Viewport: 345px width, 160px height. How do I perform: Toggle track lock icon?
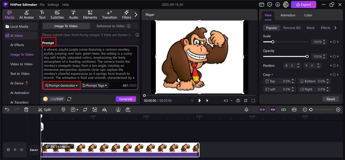pyautogui.click(x=8, y=150)
